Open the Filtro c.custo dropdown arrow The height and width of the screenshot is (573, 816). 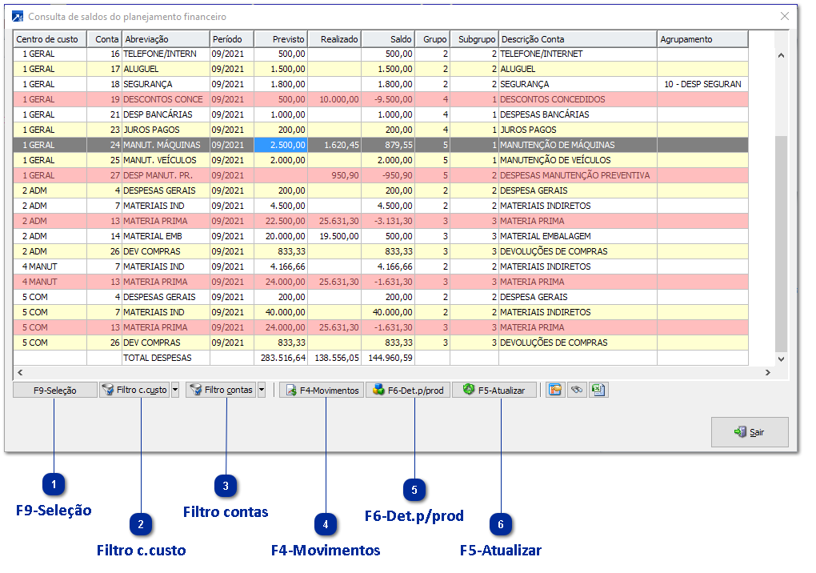point(175,391)
